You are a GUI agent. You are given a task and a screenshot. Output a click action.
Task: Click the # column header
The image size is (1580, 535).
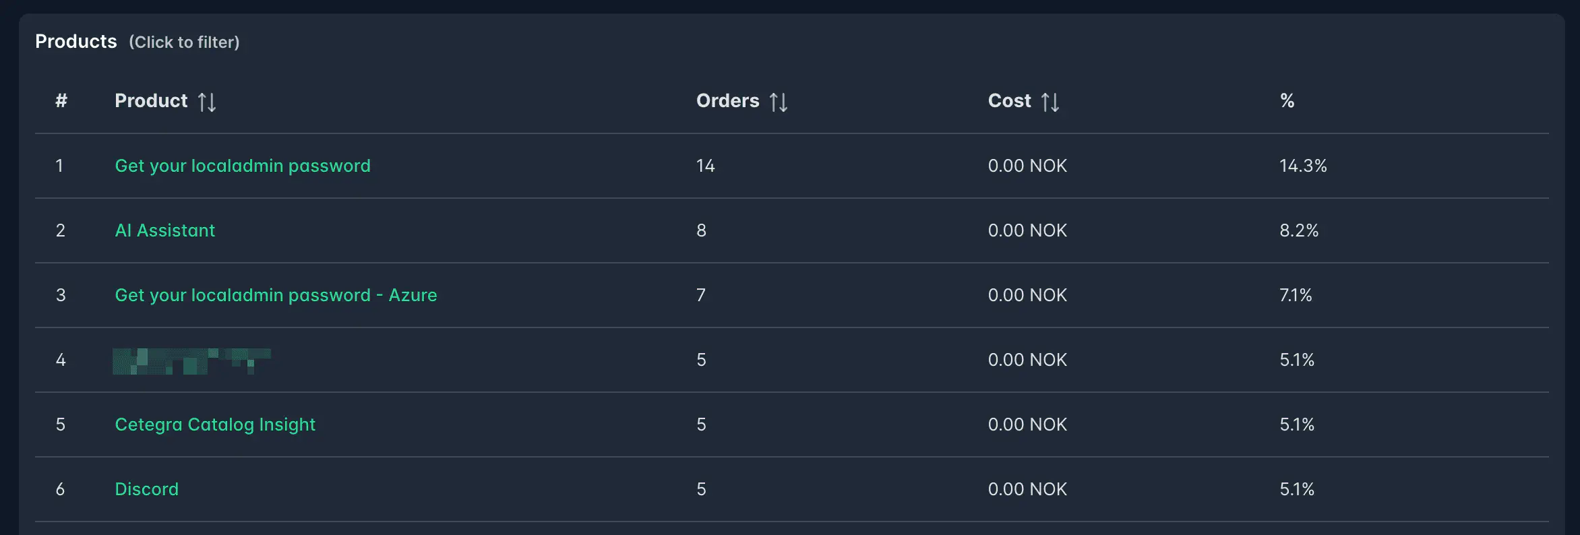coord(61,101)
